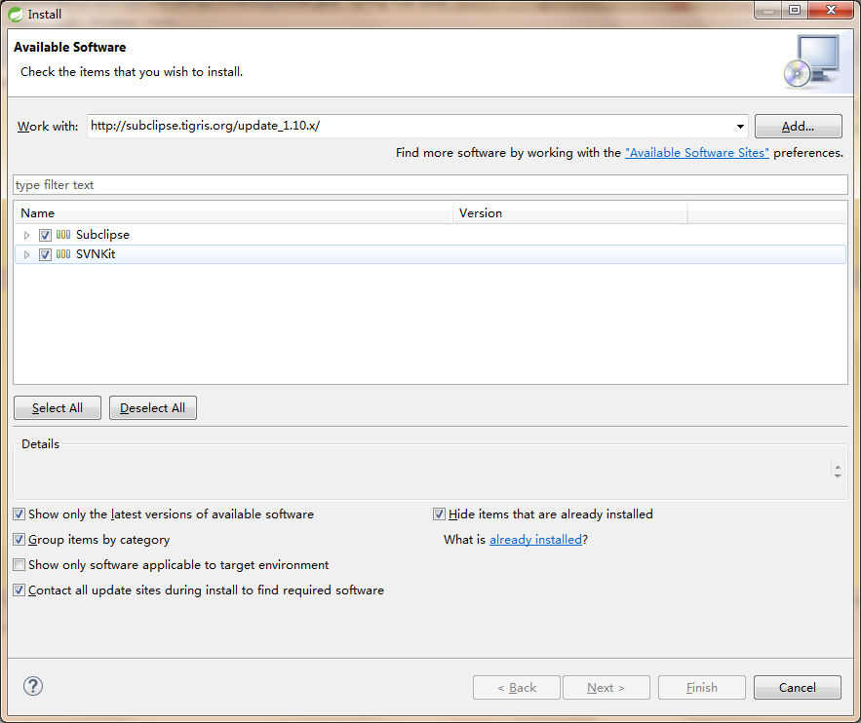Image resolution: width=861 pixels, height=723 pixels.
Task: Click the < Back button
Action: 517,687
